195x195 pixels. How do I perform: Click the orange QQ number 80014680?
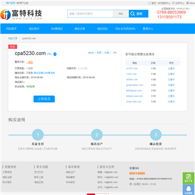(x=137, y=173)
